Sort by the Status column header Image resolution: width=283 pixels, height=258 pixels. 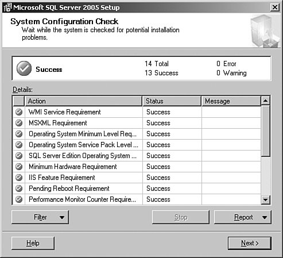point(172,101)
